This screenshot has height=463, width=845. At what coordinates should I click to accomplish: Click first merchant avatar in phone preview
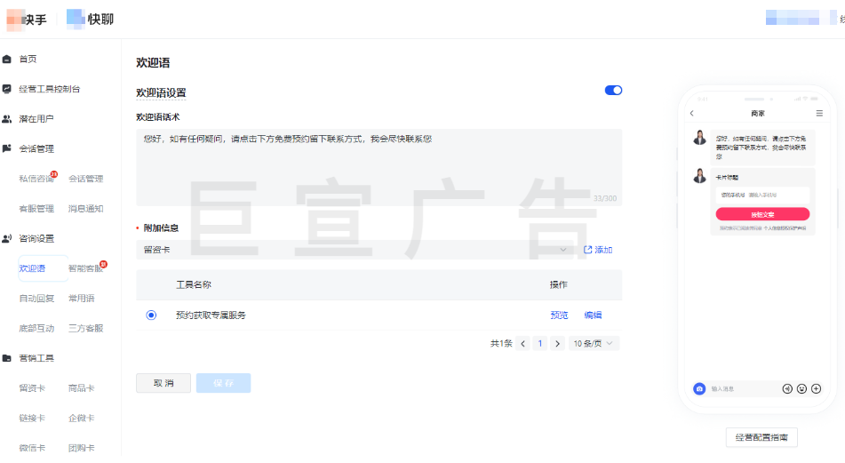coord(699,138)
